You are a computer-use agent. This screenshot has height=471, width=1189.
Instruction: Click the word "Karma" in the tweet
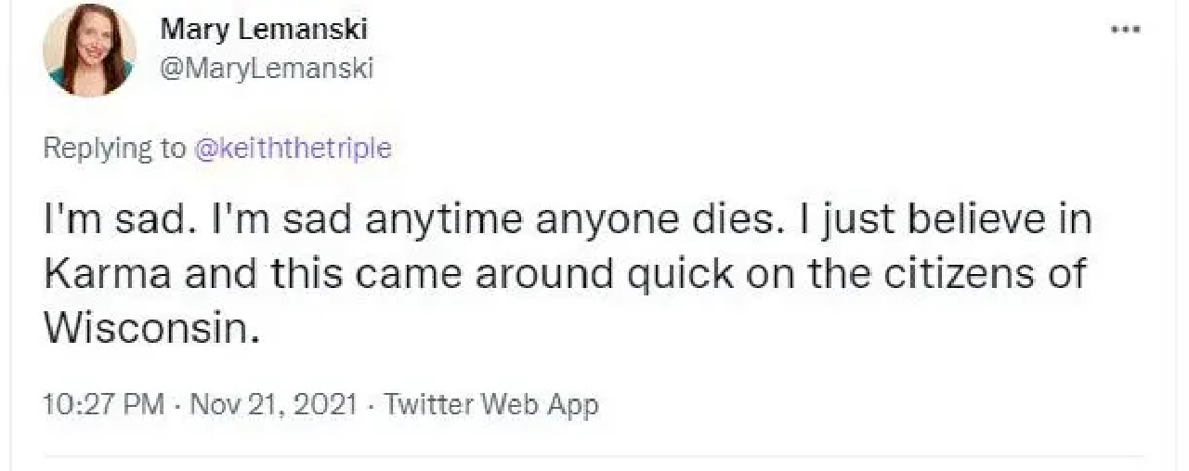tap(109, 276)
